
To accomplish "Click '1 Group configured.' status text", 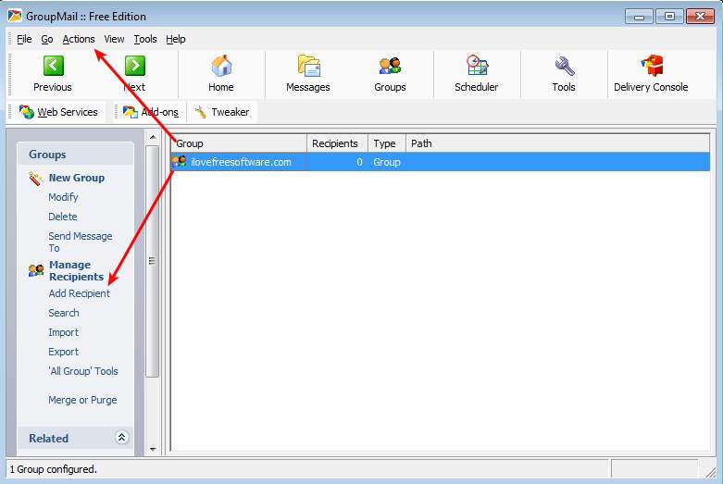I will (x=53, y=469).
